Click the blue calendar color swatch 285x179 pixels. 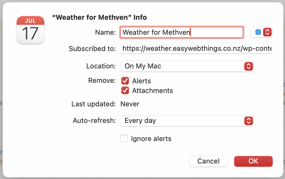pyautogui.click(x=258, y=32)
